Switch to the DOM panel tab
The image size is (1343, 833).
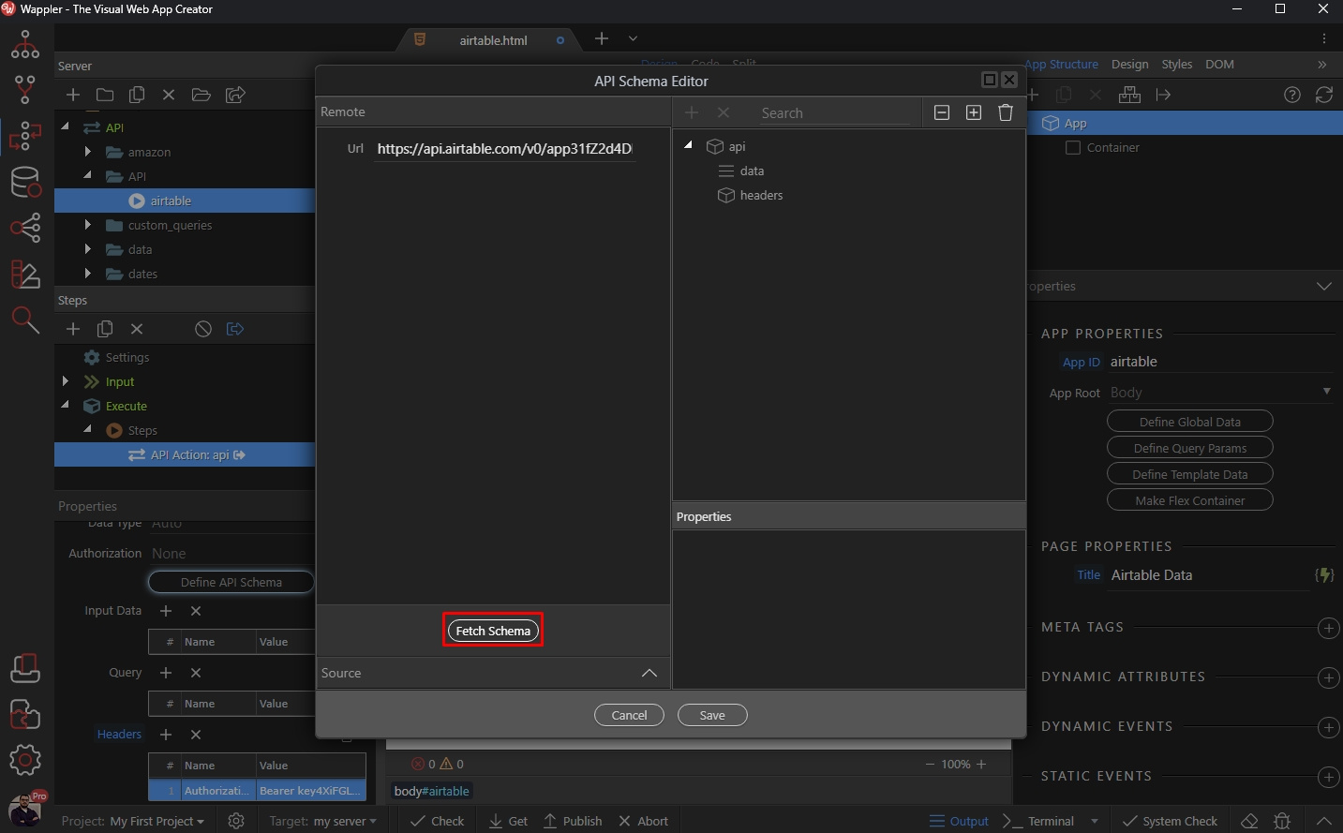[x=1219, y=64]
